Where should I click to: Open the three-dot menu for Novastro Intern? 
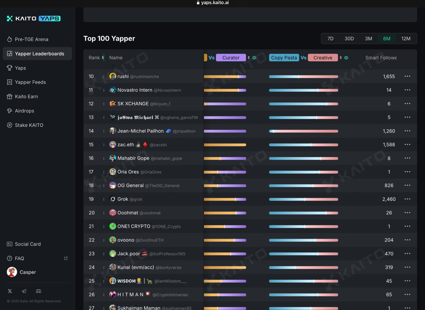[407, 90]
